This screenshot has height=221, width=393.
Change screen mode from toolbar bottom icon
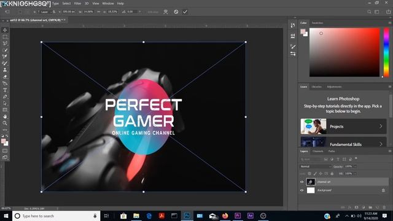[x=5, y=157]
